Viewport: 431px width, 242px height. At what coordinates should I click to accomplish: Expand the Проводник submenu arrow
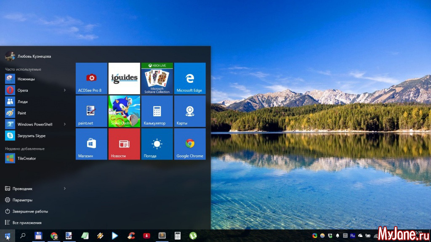pyautogui.click(x=65, y=189)
